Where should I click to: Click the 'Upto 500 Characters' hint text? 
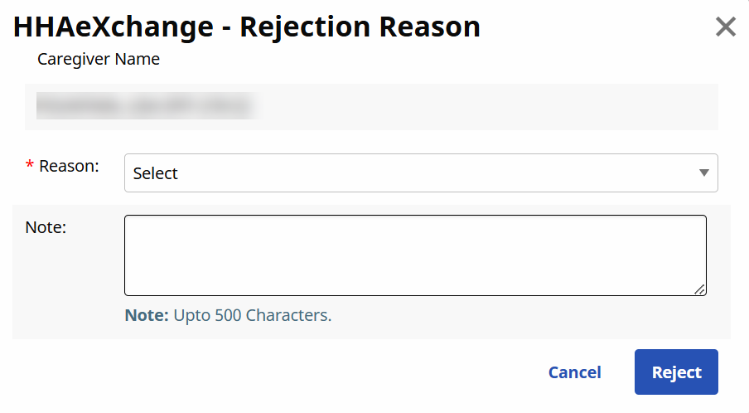[x=252, y=316]
